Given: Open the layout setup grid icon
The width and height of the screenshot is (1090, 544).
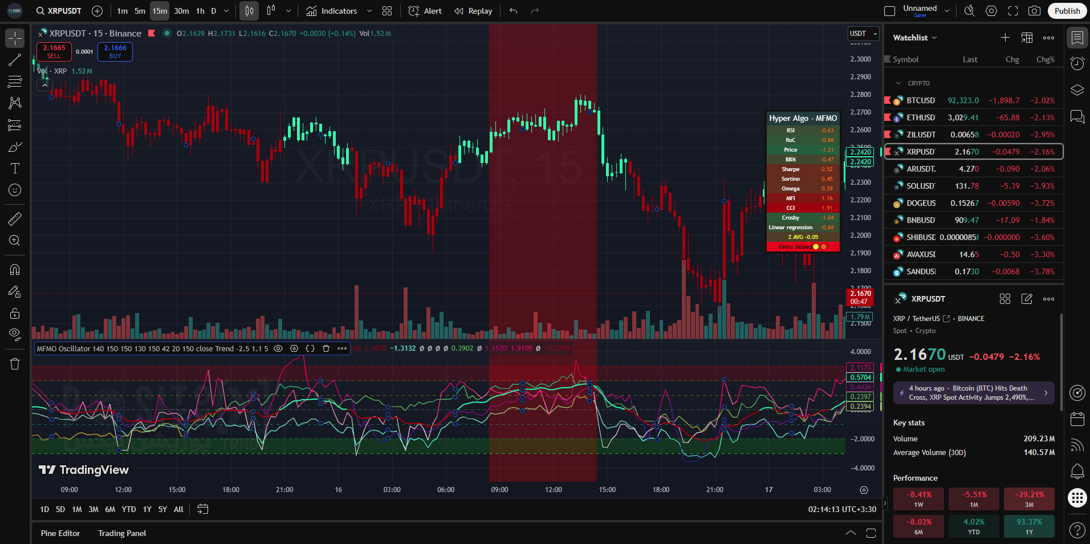Looking at the screenshot, I should pos(387,11).
